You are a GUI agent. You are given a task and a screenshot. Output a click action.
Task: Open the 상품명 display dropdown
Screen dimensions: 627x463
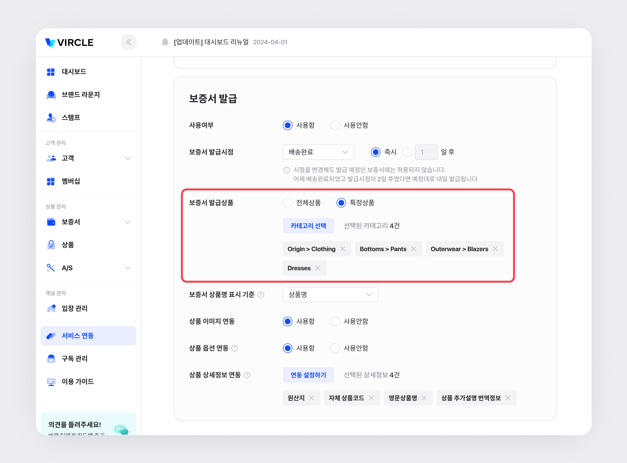[x=330, y=295]
